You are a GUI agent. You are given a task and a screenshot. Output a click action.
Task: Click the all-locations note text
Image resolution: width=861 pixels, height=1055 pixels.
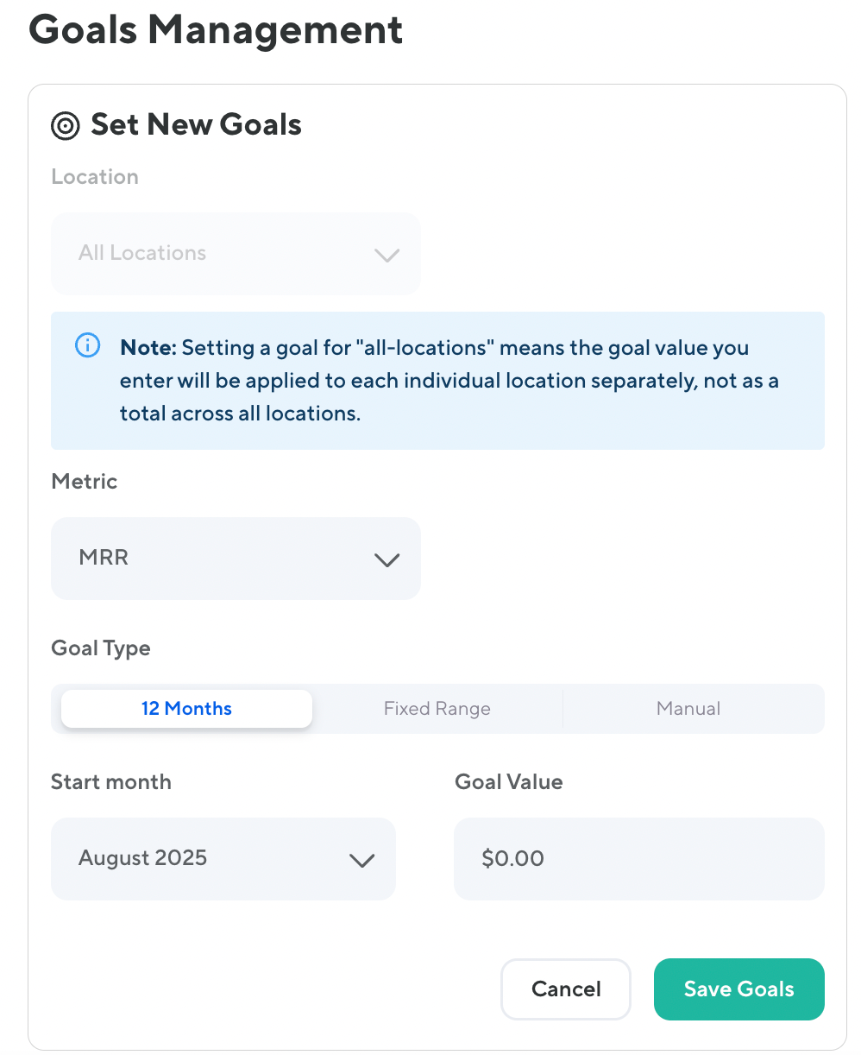point(449,381)
